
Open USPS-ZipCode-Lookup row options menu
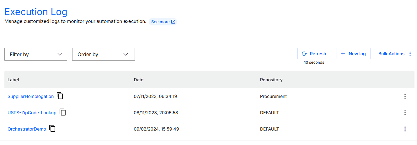coord(405,113)
